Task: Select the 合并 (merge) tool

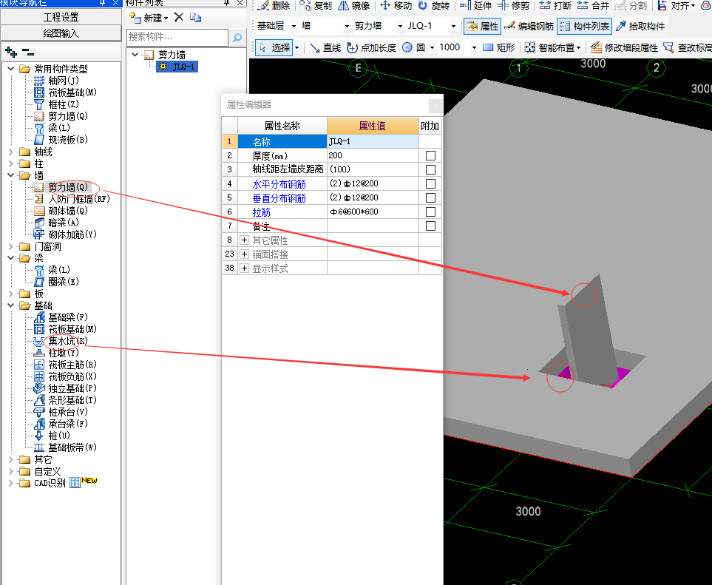Action: (593, 5)
